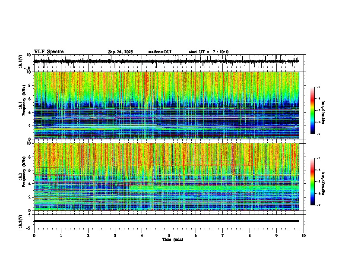Click the "-7" label on ch.2 color scale
The width and height of the screenshot is (342, 264).
click(319, 205)
